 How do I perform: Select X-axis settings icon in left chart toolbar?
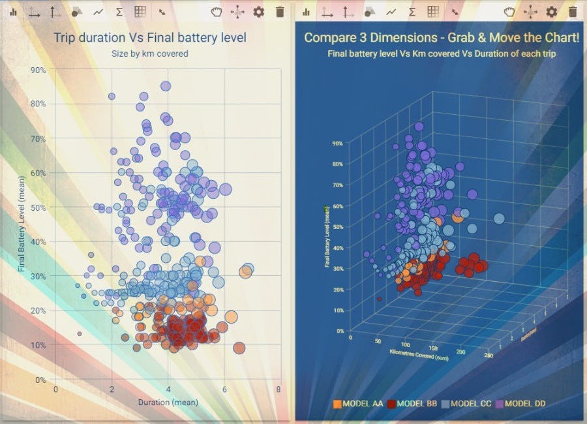[x=35, y=12]
